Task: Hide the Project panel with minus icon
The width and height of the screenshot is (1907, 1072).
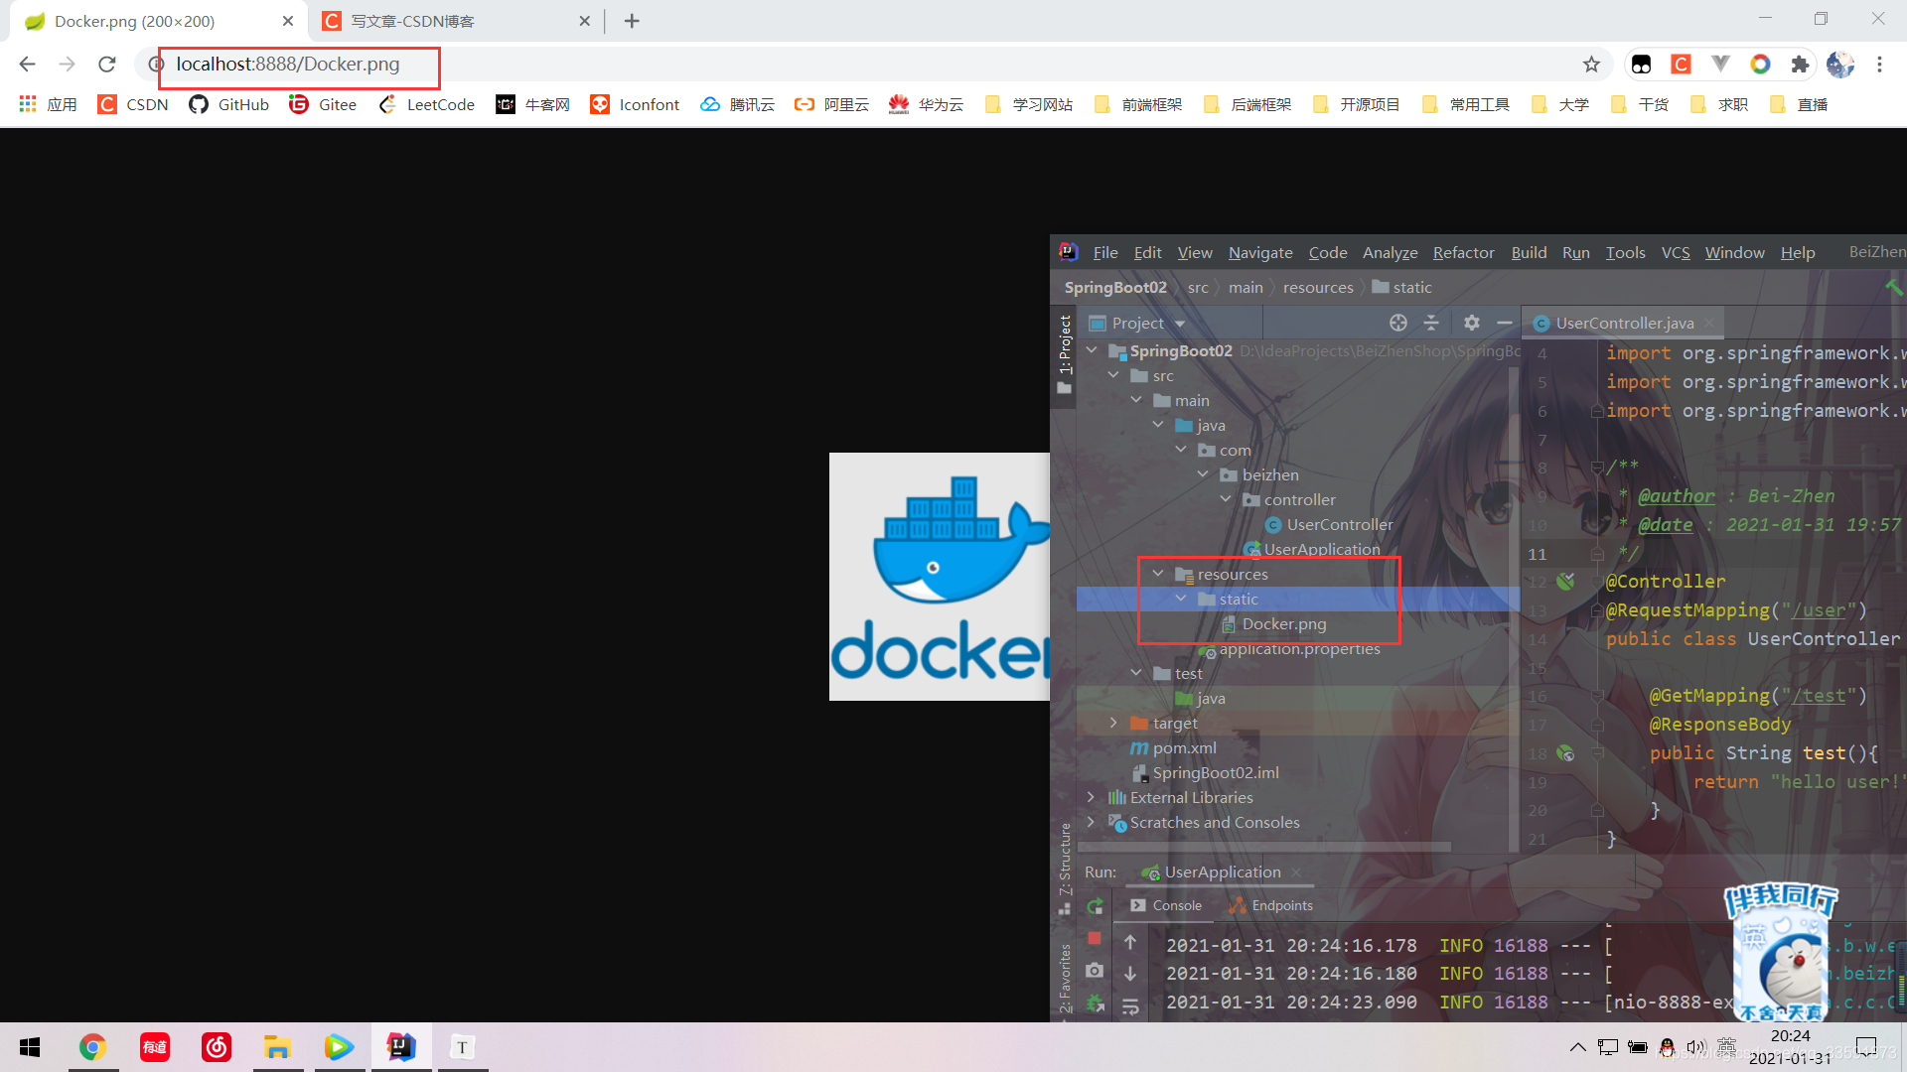Action: 1504,323
